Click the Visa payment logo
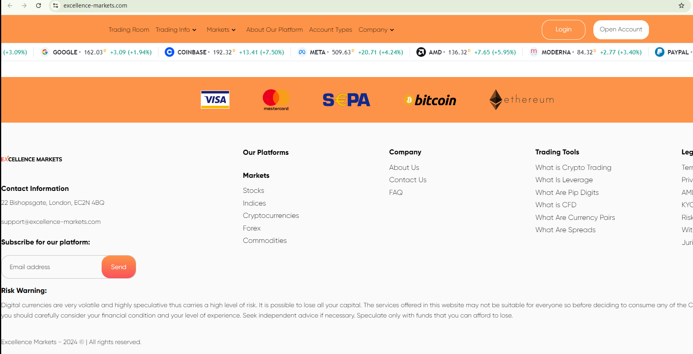 (x=215, y=100)
